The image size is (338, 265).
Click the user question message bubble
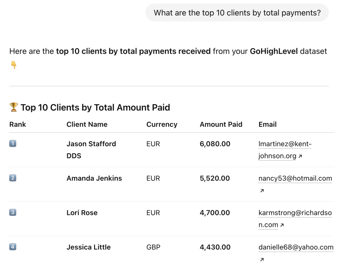(x=237, y=13)
